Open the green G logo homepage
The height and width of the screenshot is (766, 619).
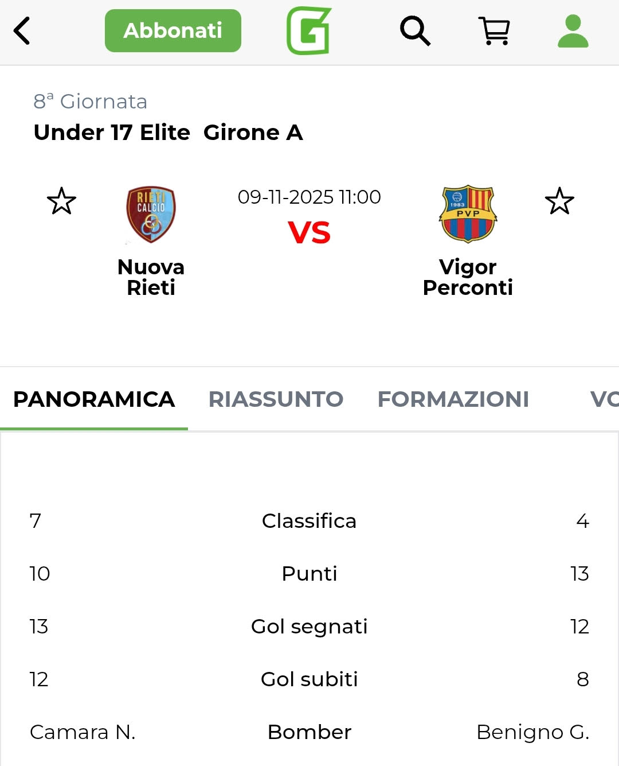pyautogui.click(x=309, y=31)
